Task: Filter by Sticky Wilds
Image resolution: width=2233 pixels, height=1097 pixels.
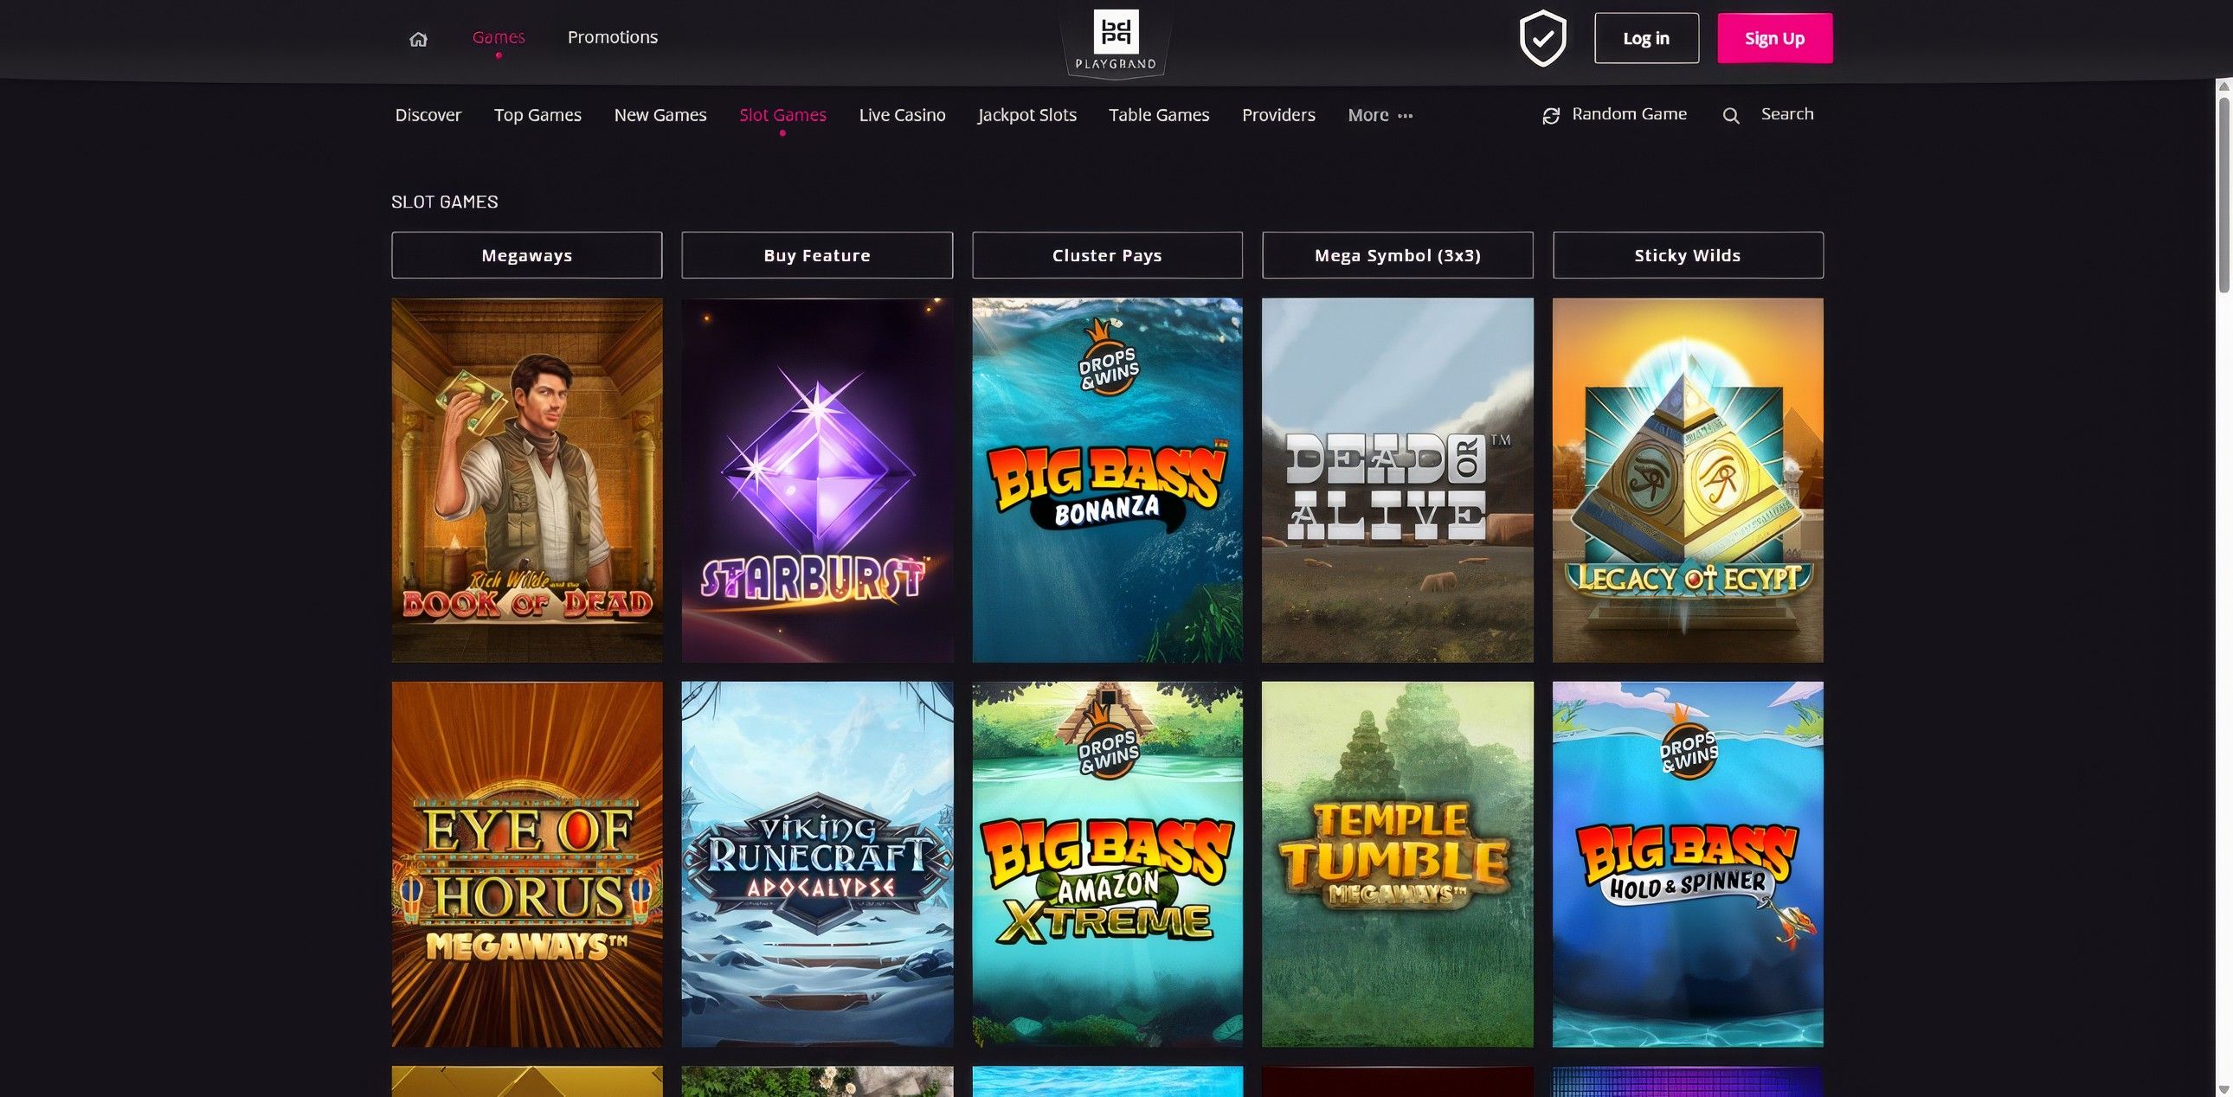Action: click(x=1688, y=255)
